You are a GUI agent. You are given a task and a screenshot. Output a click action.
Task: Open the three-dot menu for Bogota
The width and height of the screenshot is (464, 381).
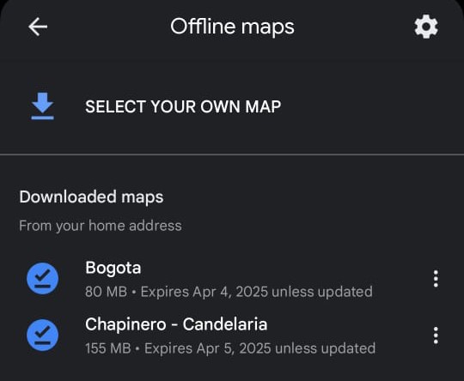[x=436, y=278]
